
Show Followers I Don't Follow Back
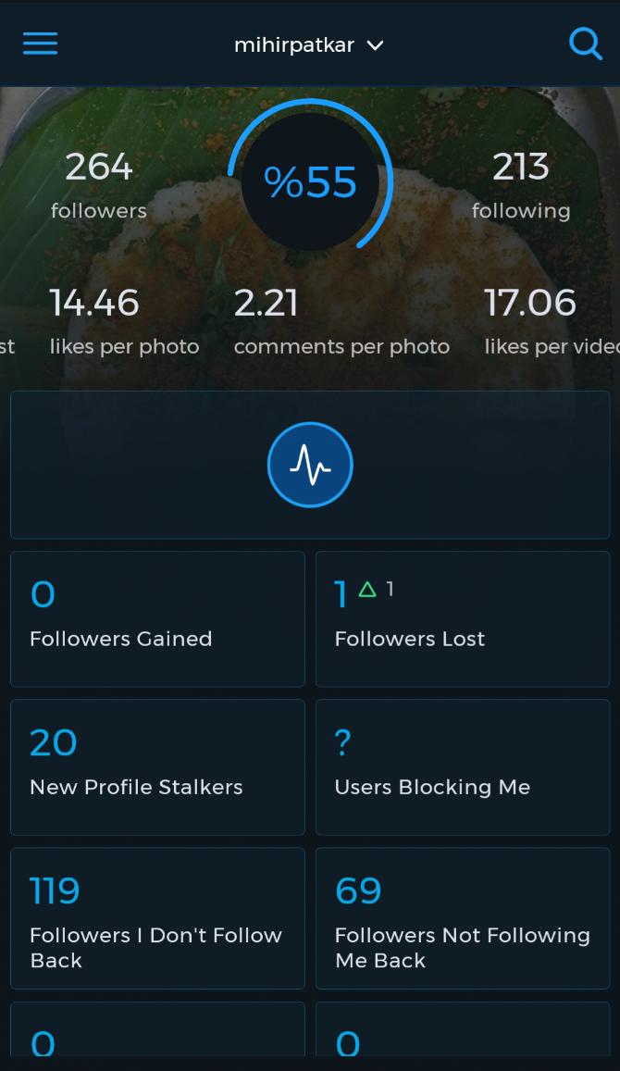click(x=157, y=917)
